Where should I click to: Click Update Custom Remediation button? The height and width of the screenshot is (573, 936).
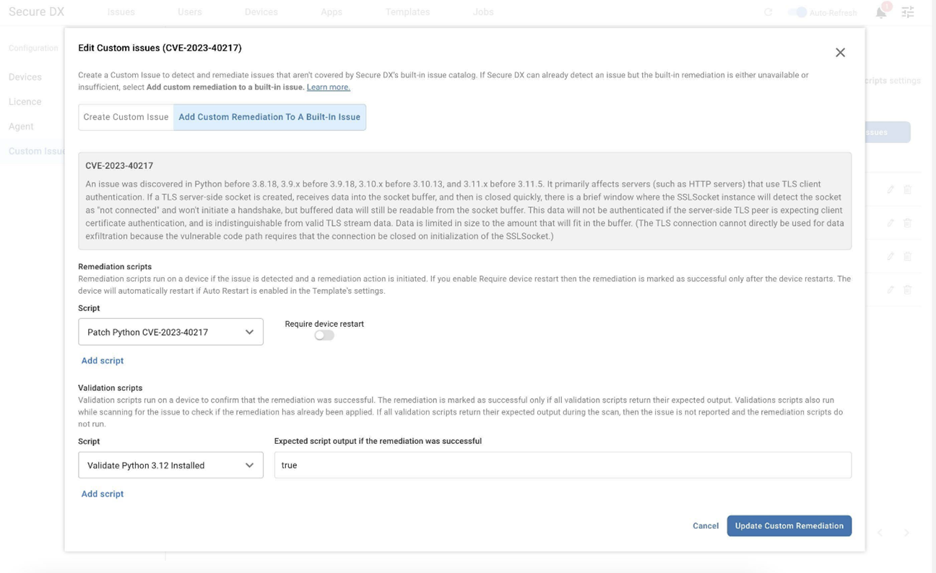click(789, 526)
